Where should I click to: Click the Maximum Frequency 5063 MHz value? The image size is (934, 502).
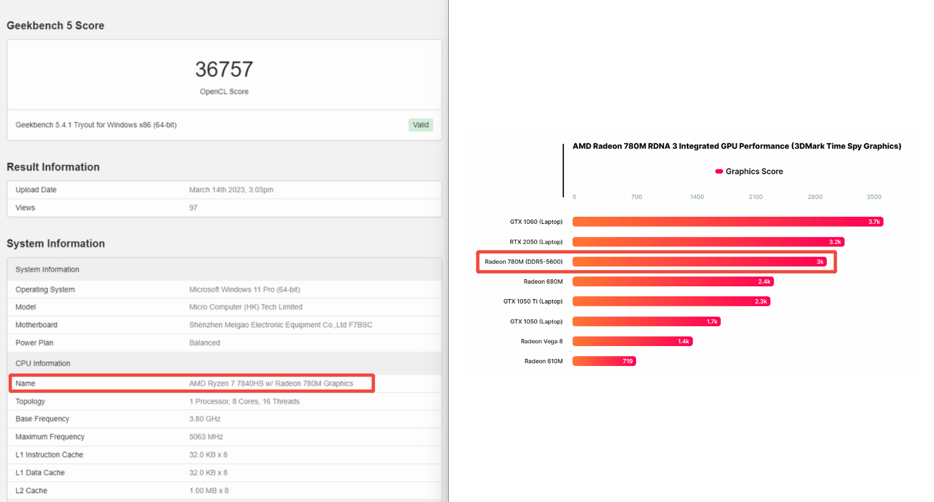coord(206,437)
